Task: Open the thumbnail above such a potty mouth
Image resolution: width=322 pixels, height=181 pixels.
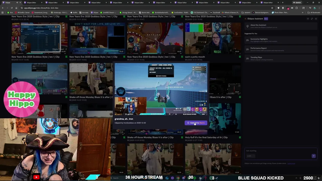Action: point(213,38)
